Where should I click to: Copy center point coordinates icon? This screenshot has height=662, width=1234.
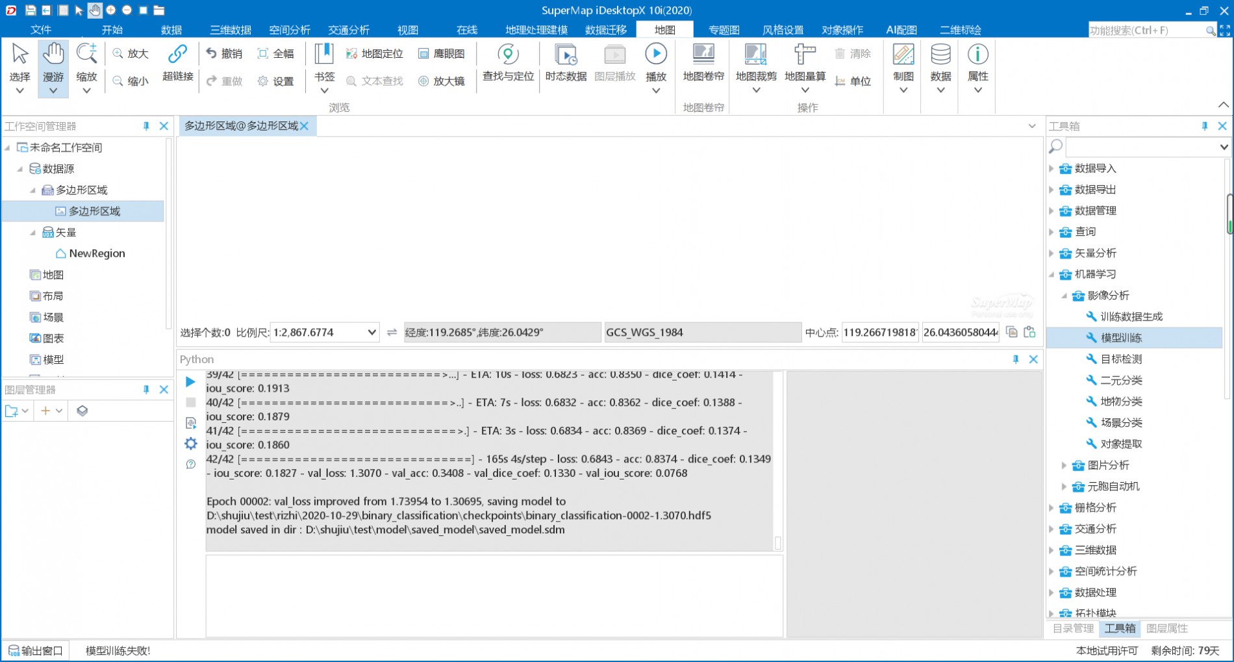pyautogui.click(x=1011, y=332)
